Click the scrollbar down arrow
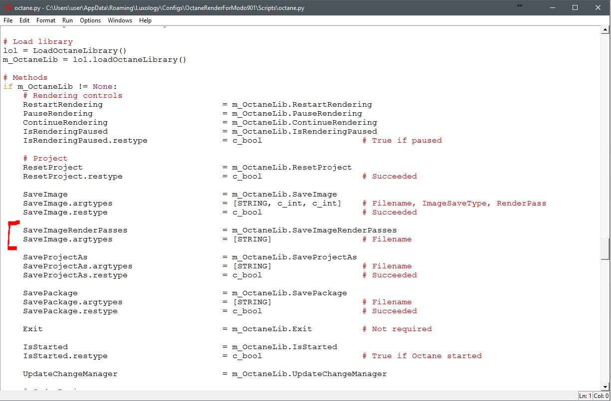611x401 pixels. 606,386
